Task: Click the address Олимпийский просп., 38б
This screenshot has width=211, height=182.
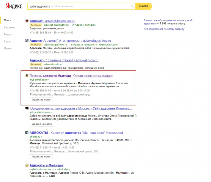Action: 65,152
